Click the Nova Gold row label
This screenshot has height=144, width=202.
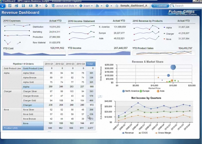pyautogui.click(x=33, y=114)
